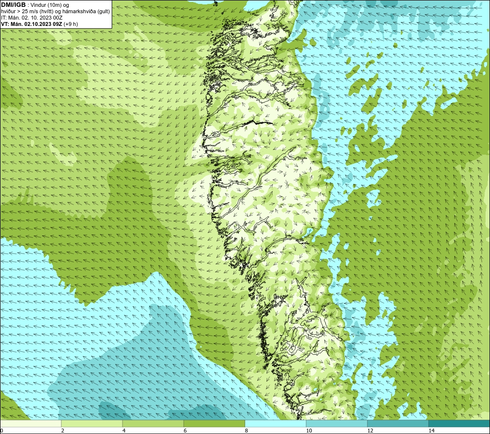Click the '14' label on the color scale
Screen dimensions: 490x434
(431, 431)
